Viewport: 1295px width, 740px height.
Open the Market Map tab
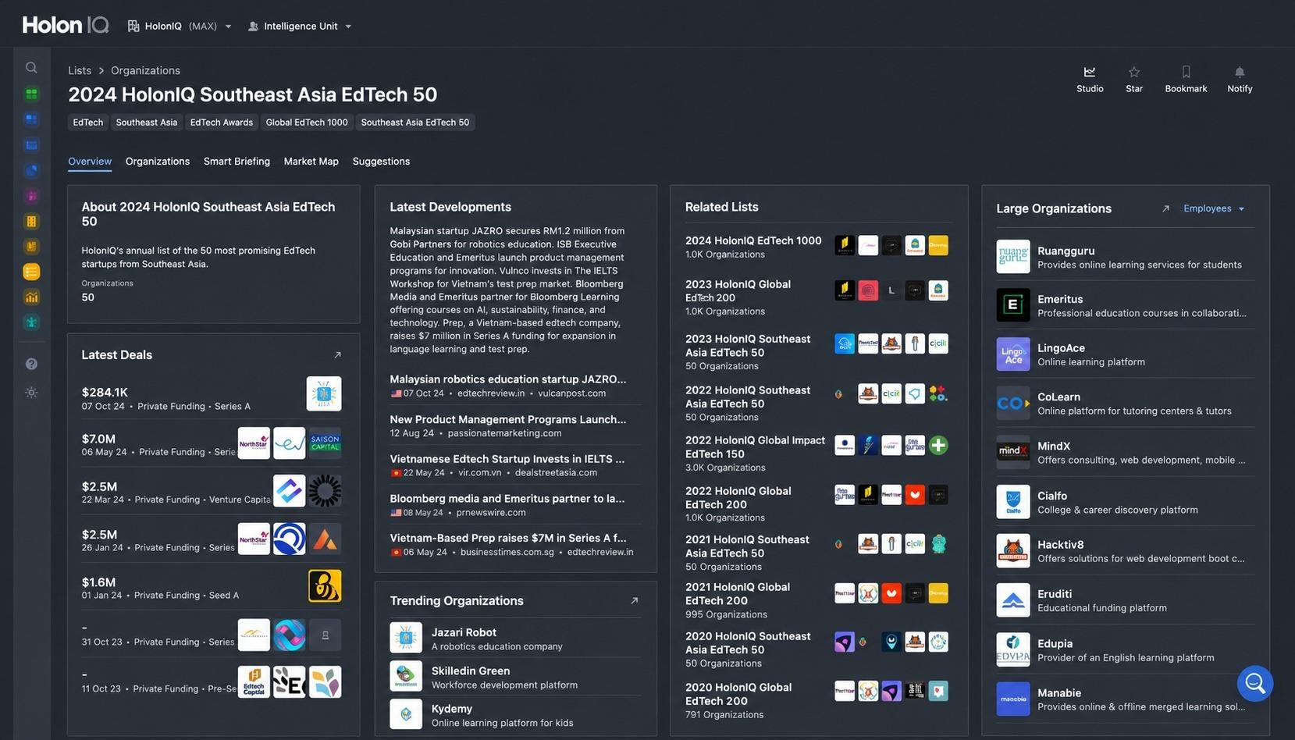(x=311, y=162)
